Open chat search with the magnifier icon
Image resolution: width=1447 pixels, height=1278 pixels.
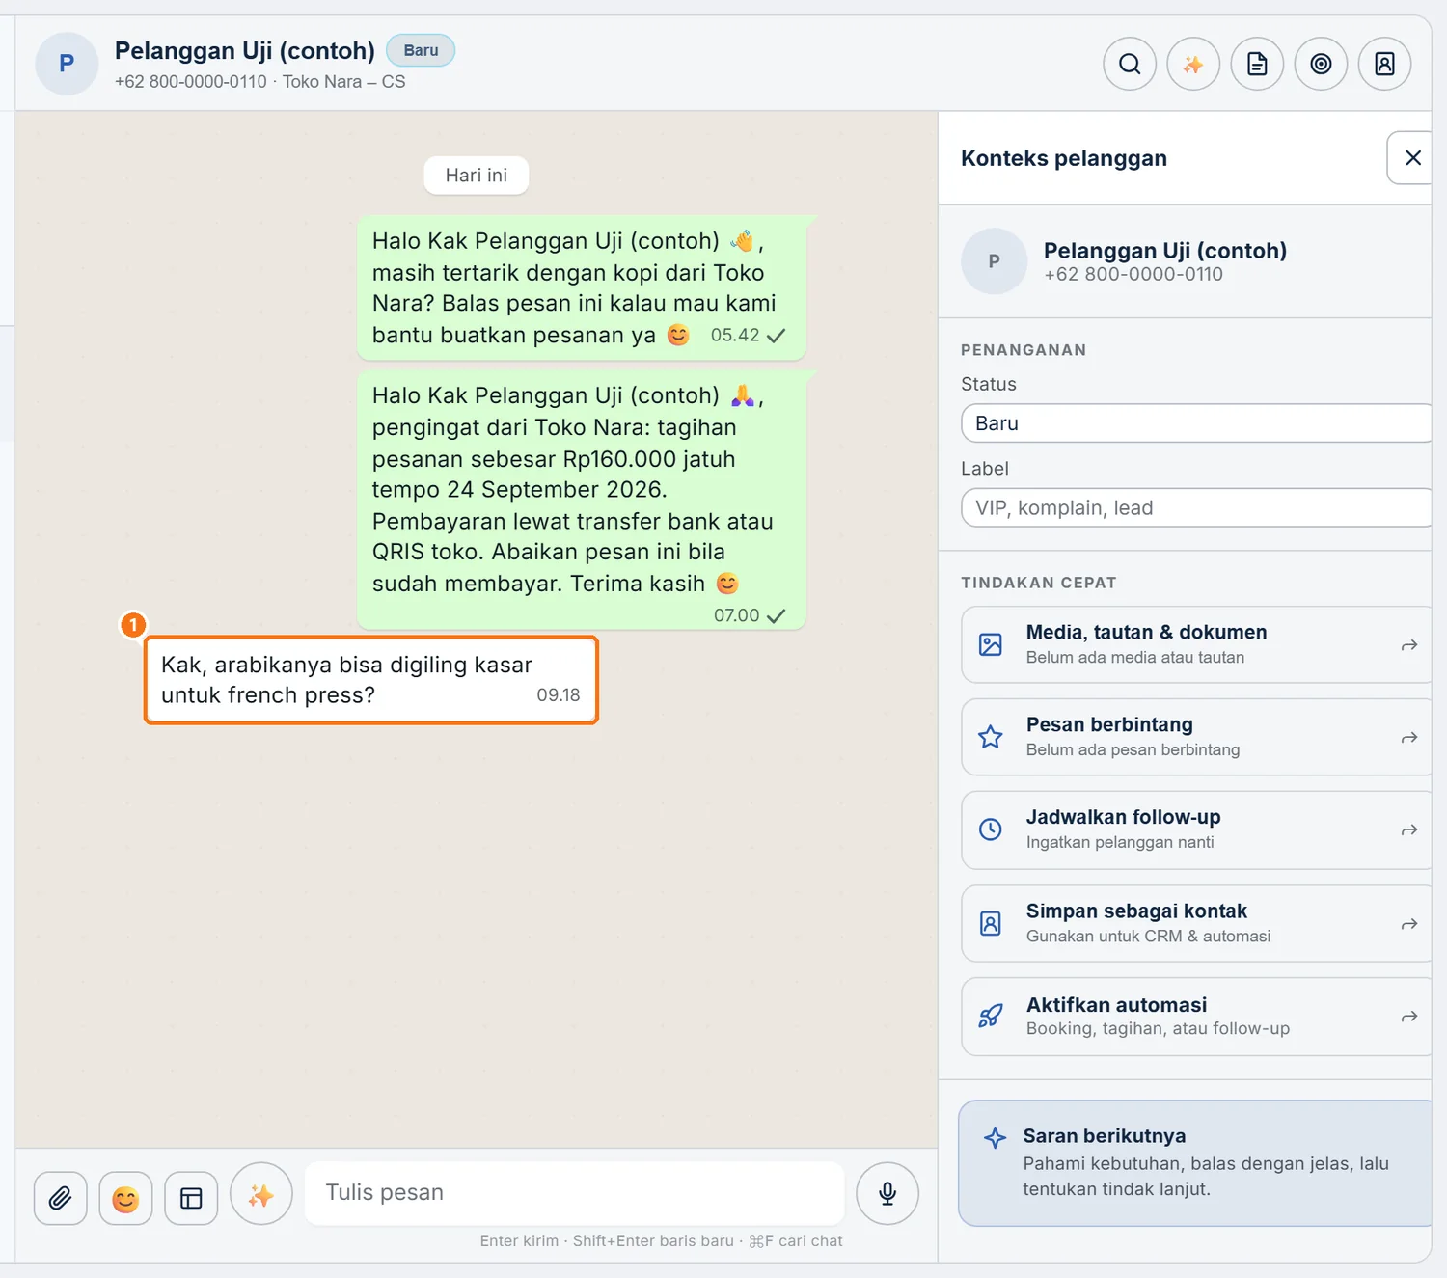[1130, 64]
